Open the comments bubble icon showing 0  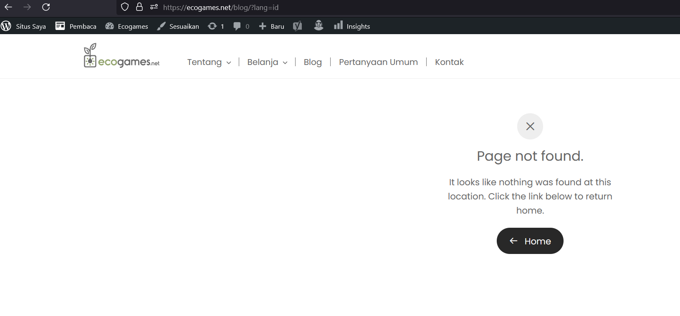point(241,26)
